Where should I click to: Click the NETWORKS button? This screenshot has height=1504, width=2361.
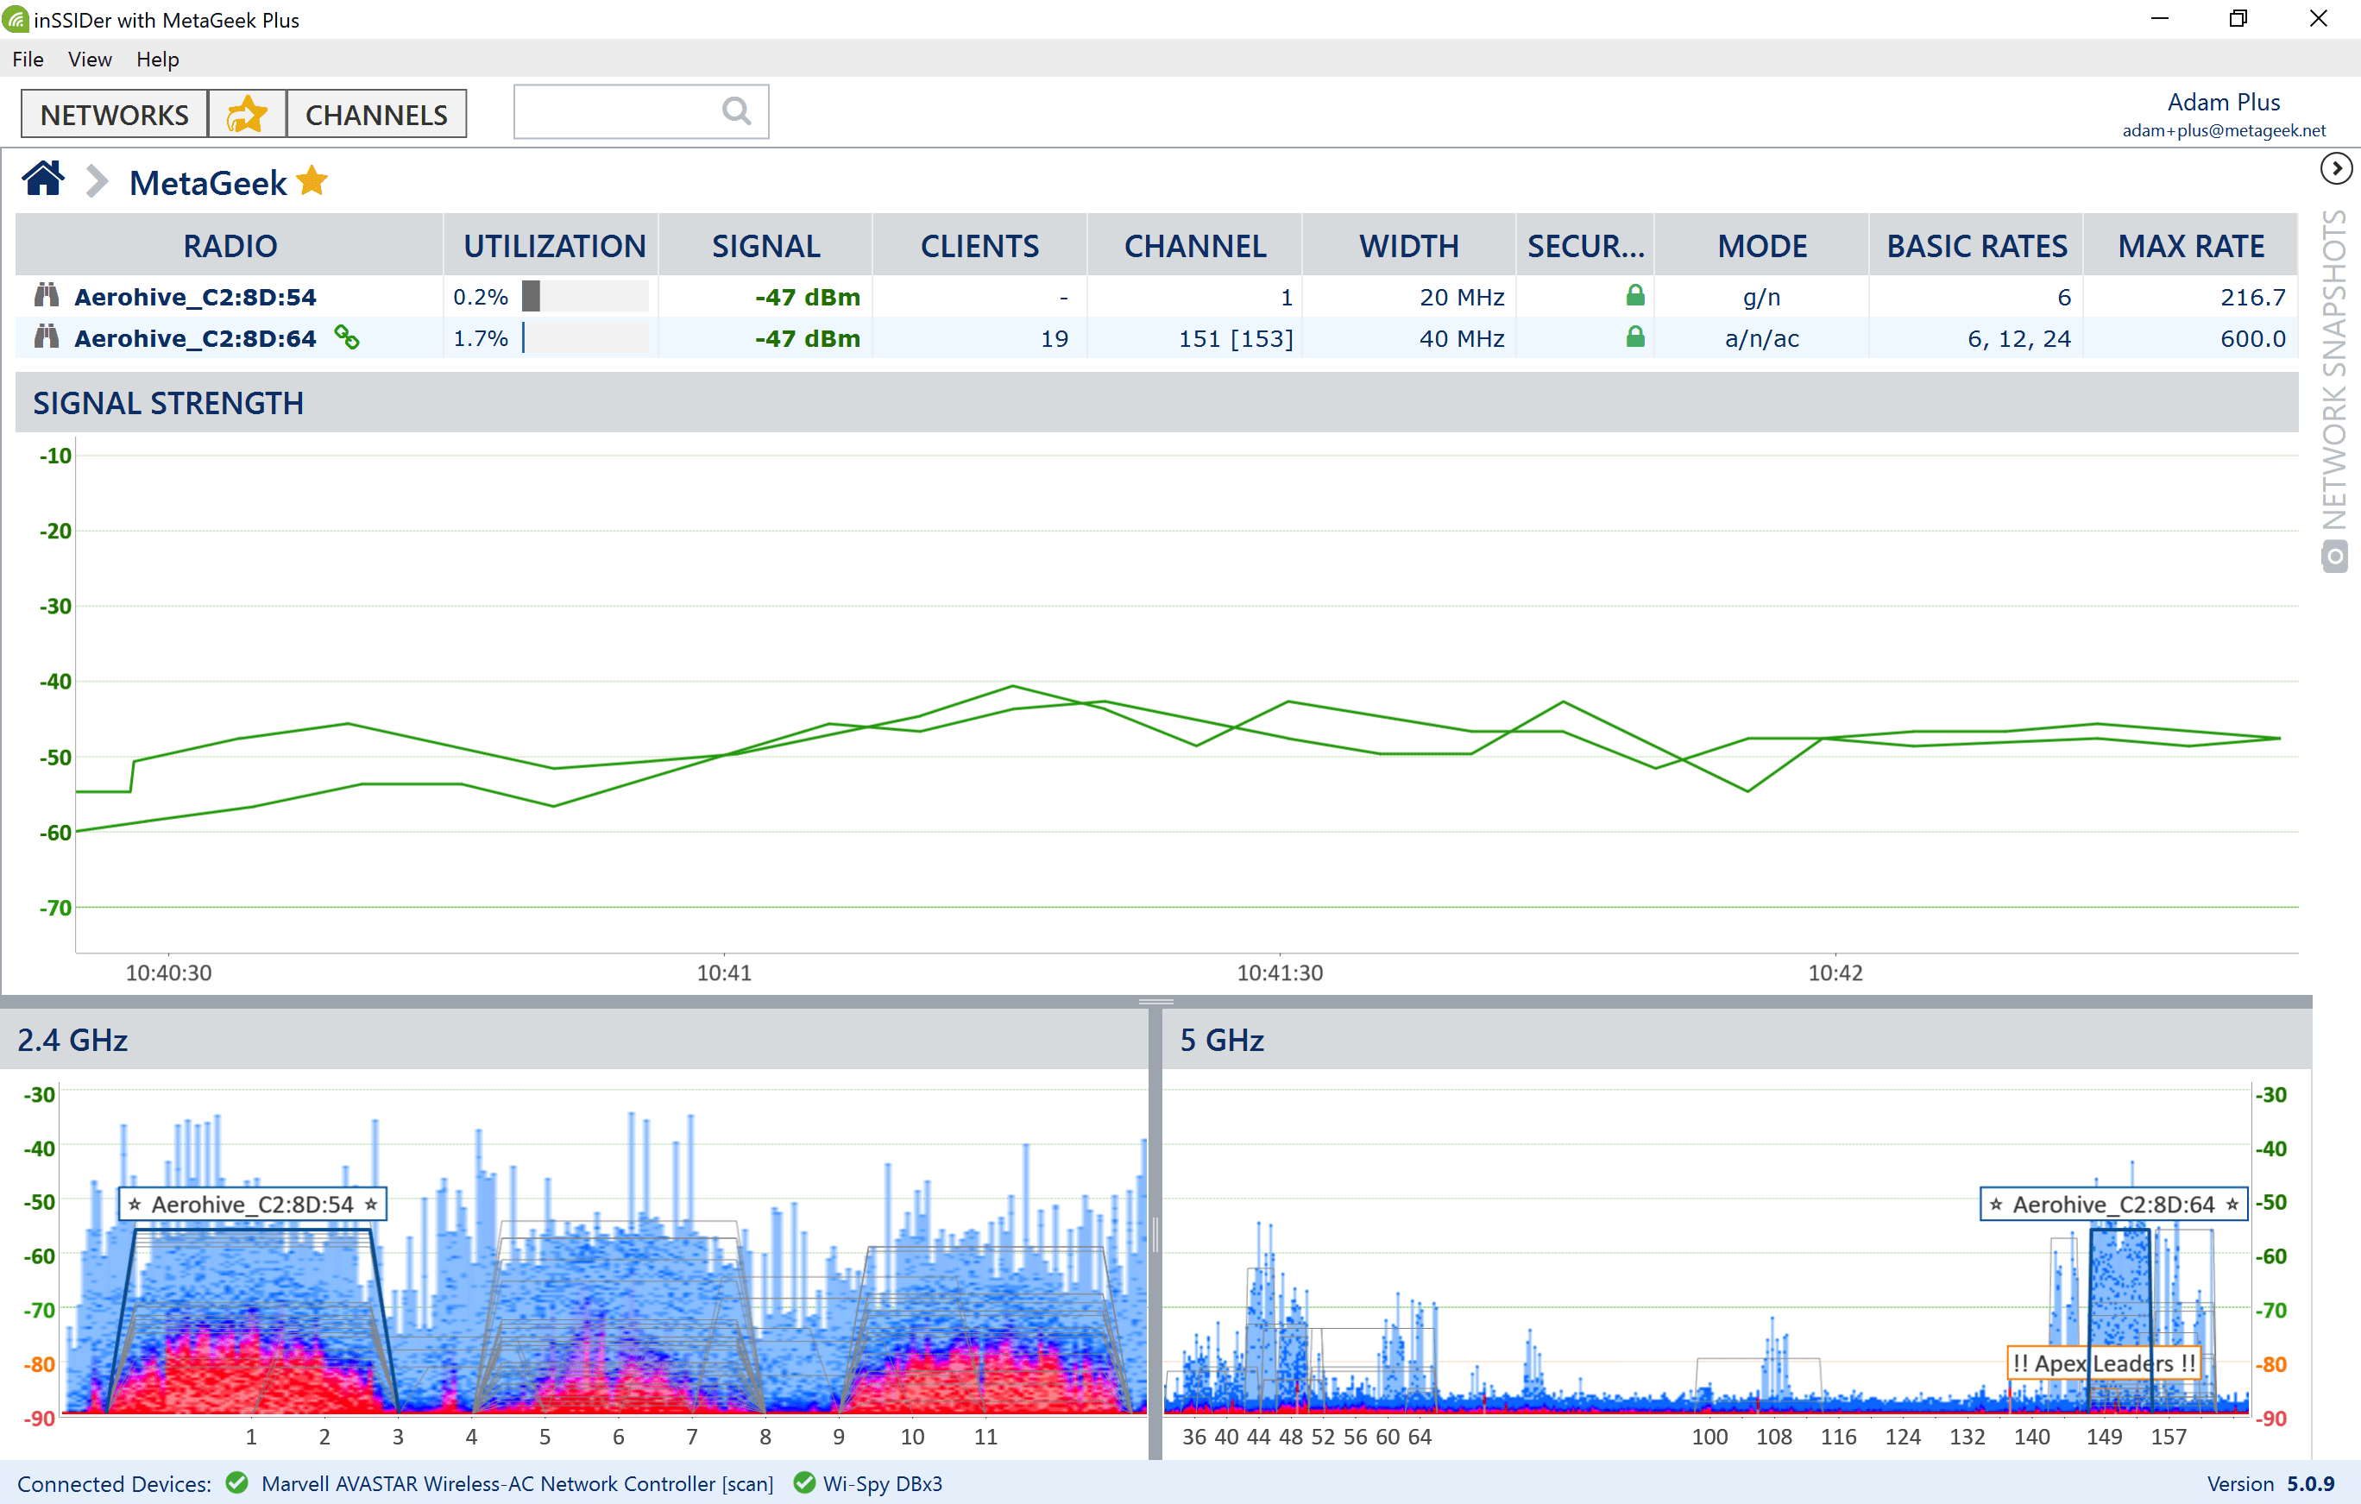click(x=114, y=115)
